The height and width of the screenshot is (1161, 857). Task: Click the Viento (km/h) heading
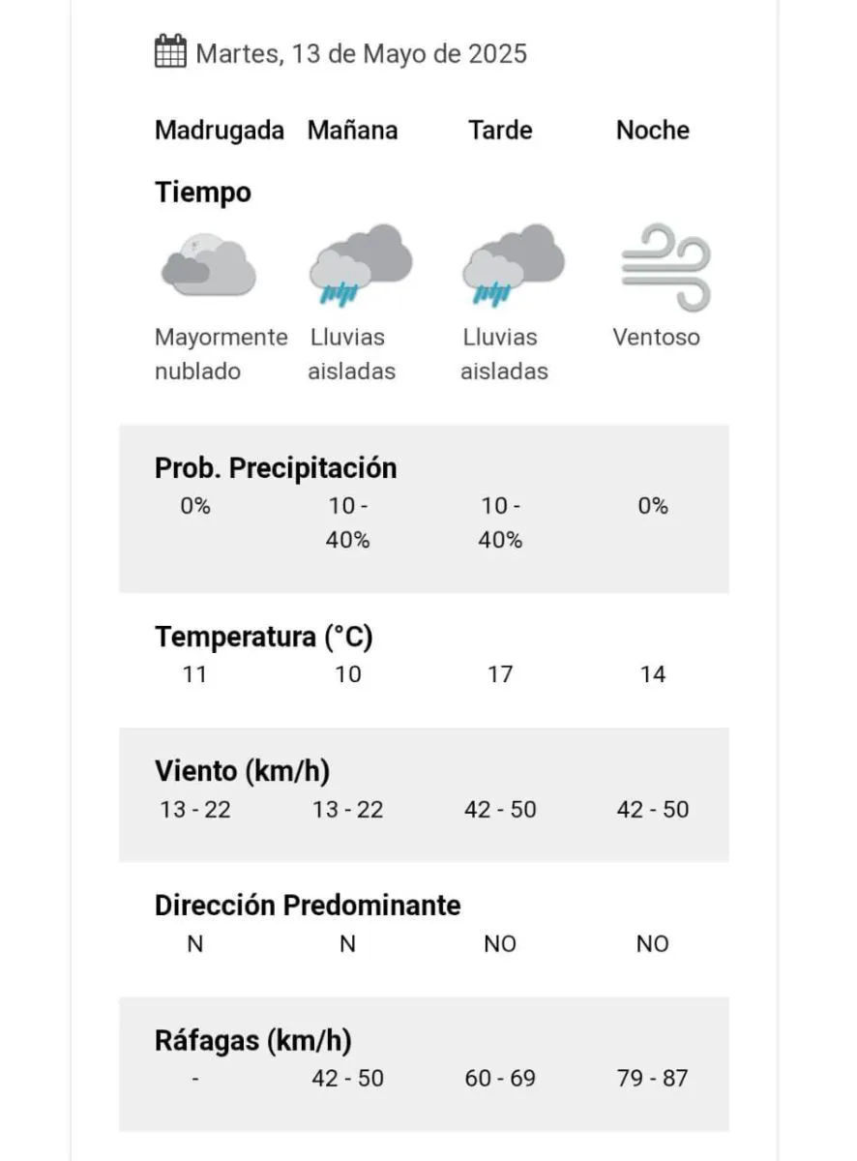click(x=242, y=771)
